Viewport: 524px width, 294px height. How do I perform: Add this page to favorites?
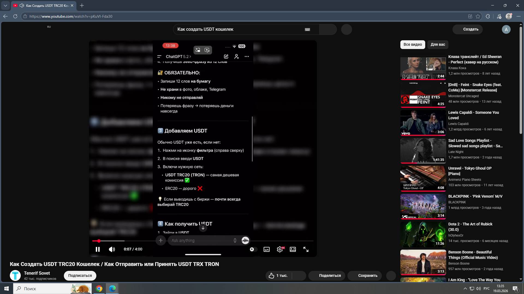click(x=478, y=16)
